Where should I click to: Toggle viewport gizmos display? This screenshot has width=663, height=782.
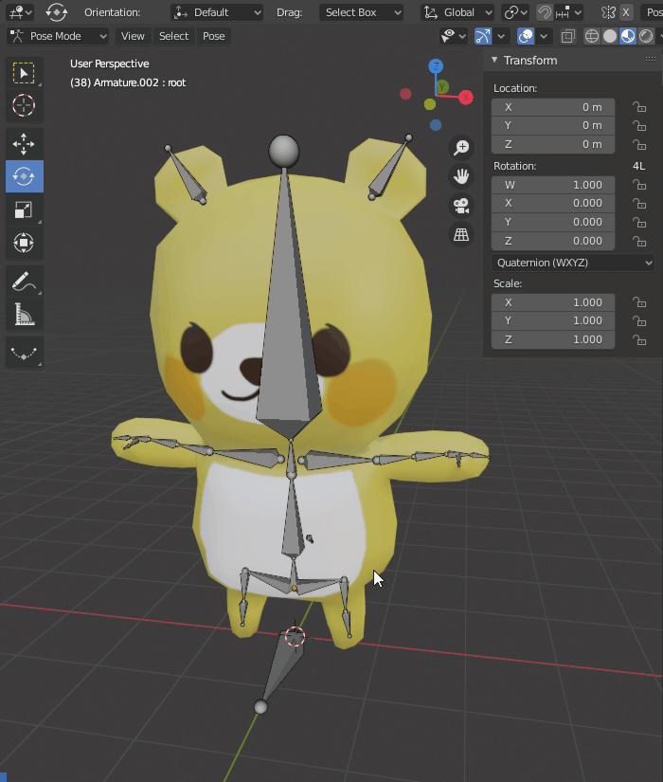coord(482,36)
